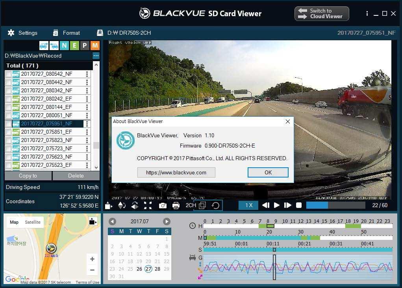Play the video

click(277, 205)
